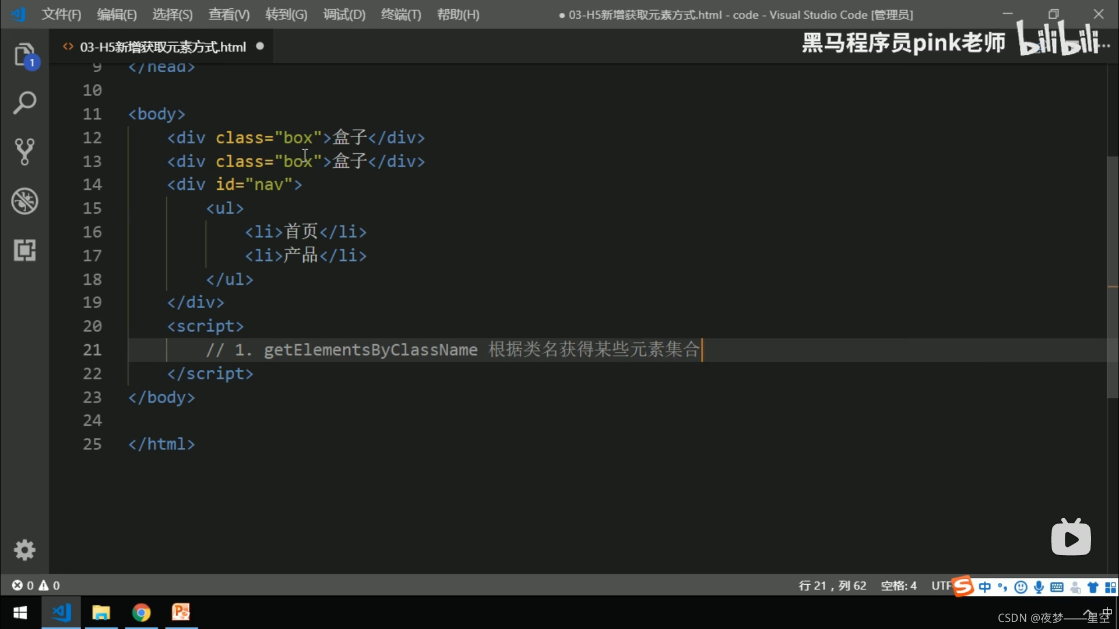
Task: Open the 选择(S) menu
Action: [x=173, y=15]
